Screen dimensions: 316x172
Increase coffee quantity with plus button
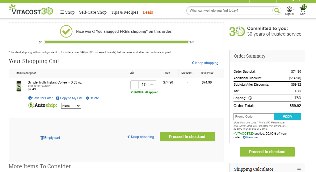click(x=152, y=85)
